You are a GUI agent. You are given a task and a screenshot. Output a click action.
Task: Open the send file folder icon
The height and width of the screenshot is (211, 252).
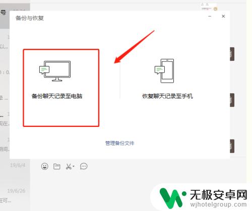coord(57,166)
